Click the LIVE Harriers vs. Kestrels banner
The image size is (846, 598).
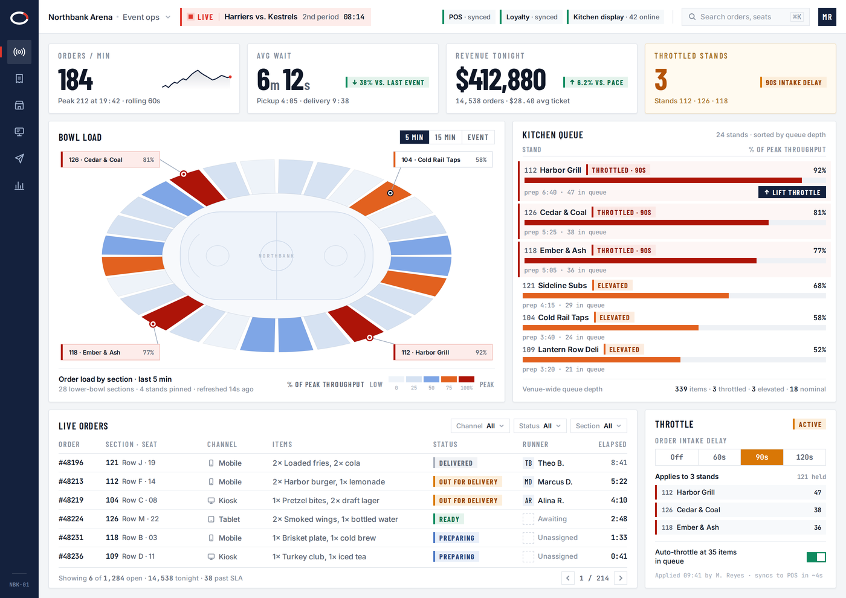click(276, 17)
